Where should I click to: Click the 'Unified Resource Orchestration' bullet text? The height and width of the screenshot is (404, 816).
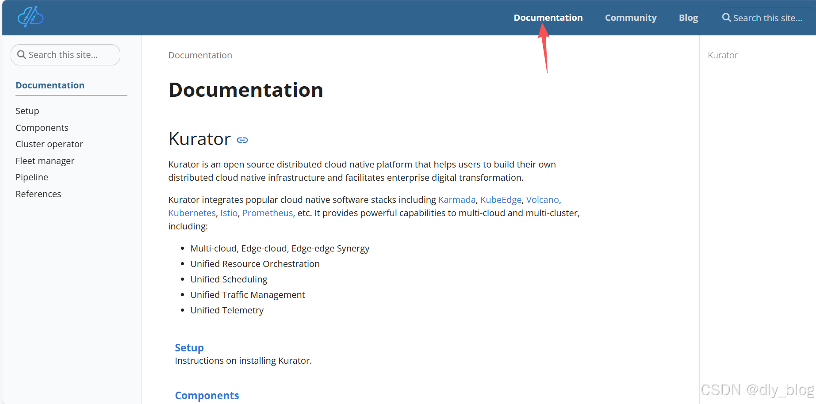pyautogui.click(x=255, y=264)
